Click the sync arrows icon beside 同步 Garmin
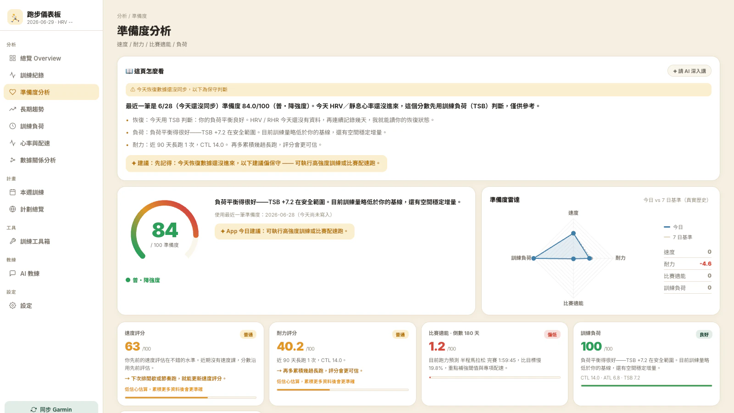 pyautogui.click(x=33, y=409)
